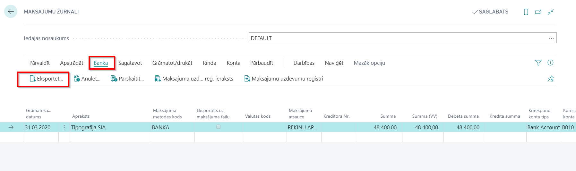Click Maksājuma metodes kods column header
576x171 pixels.
pos(167,114)
